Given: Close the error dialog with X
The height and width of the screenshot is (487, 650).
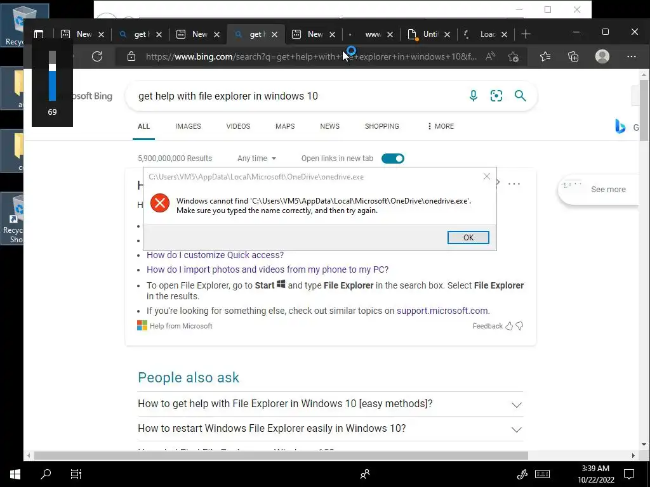Looking at the screenshot, I should (487, 176).
